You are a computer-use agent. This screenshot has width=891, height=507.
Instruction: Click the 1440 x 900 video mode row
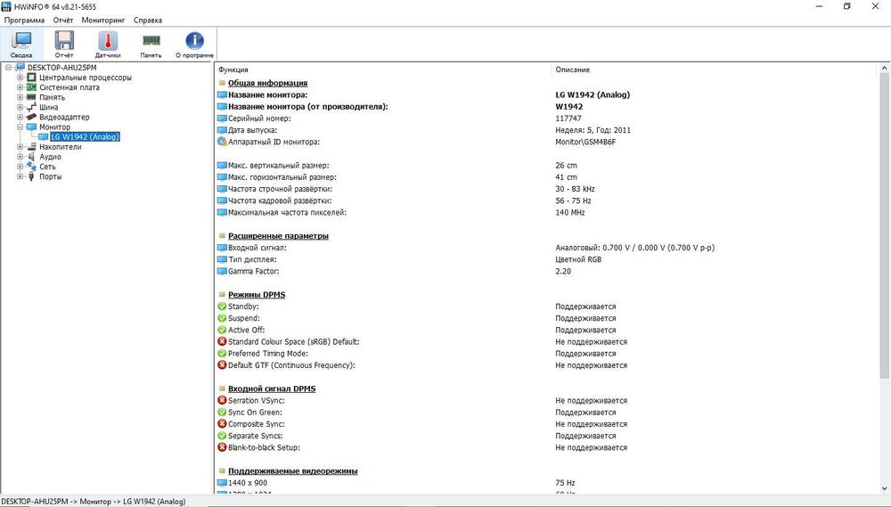[x=247, y=483]
